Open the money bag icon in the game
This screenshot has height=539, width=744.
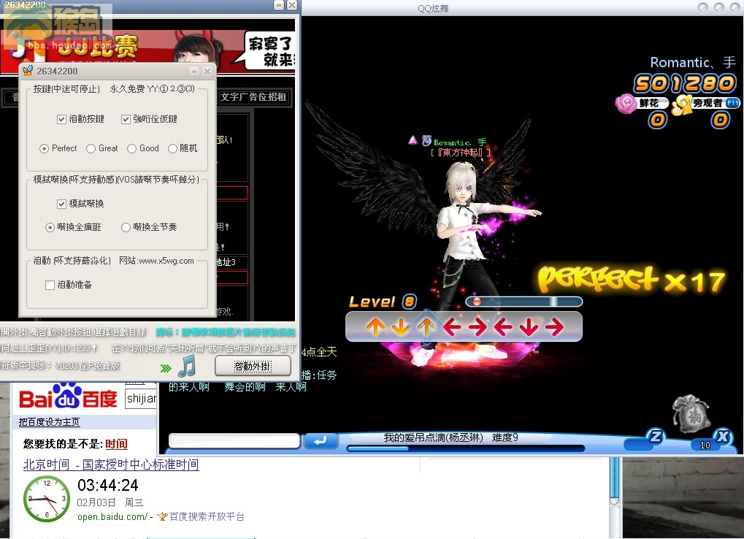(x=691, y=413)
